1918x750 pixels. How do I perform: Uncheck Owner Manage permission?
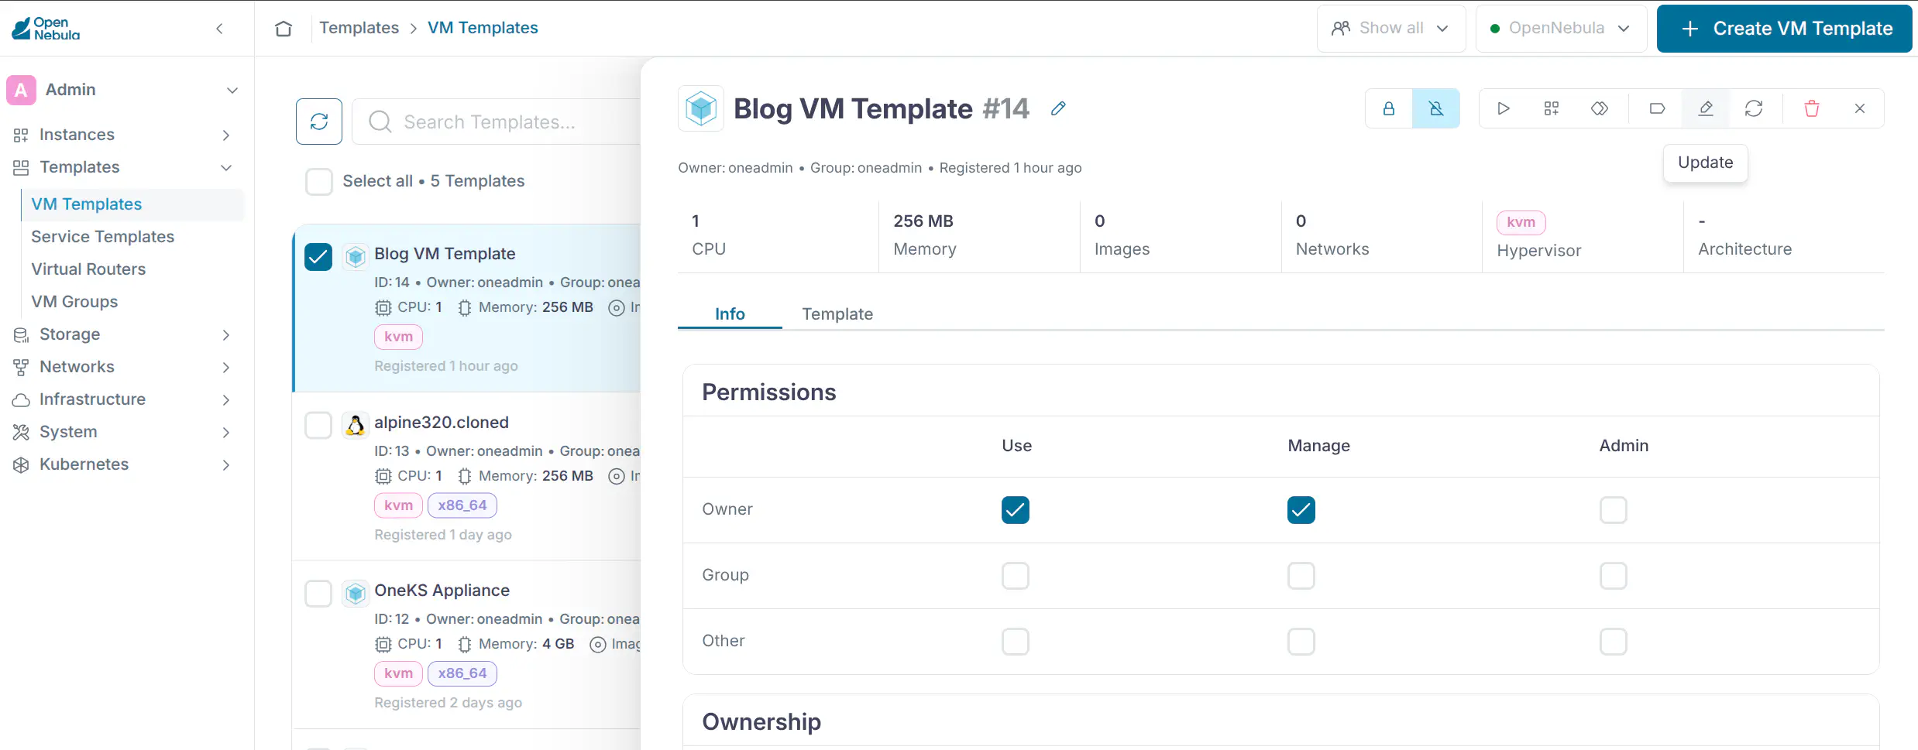[x=1301, y=510]
